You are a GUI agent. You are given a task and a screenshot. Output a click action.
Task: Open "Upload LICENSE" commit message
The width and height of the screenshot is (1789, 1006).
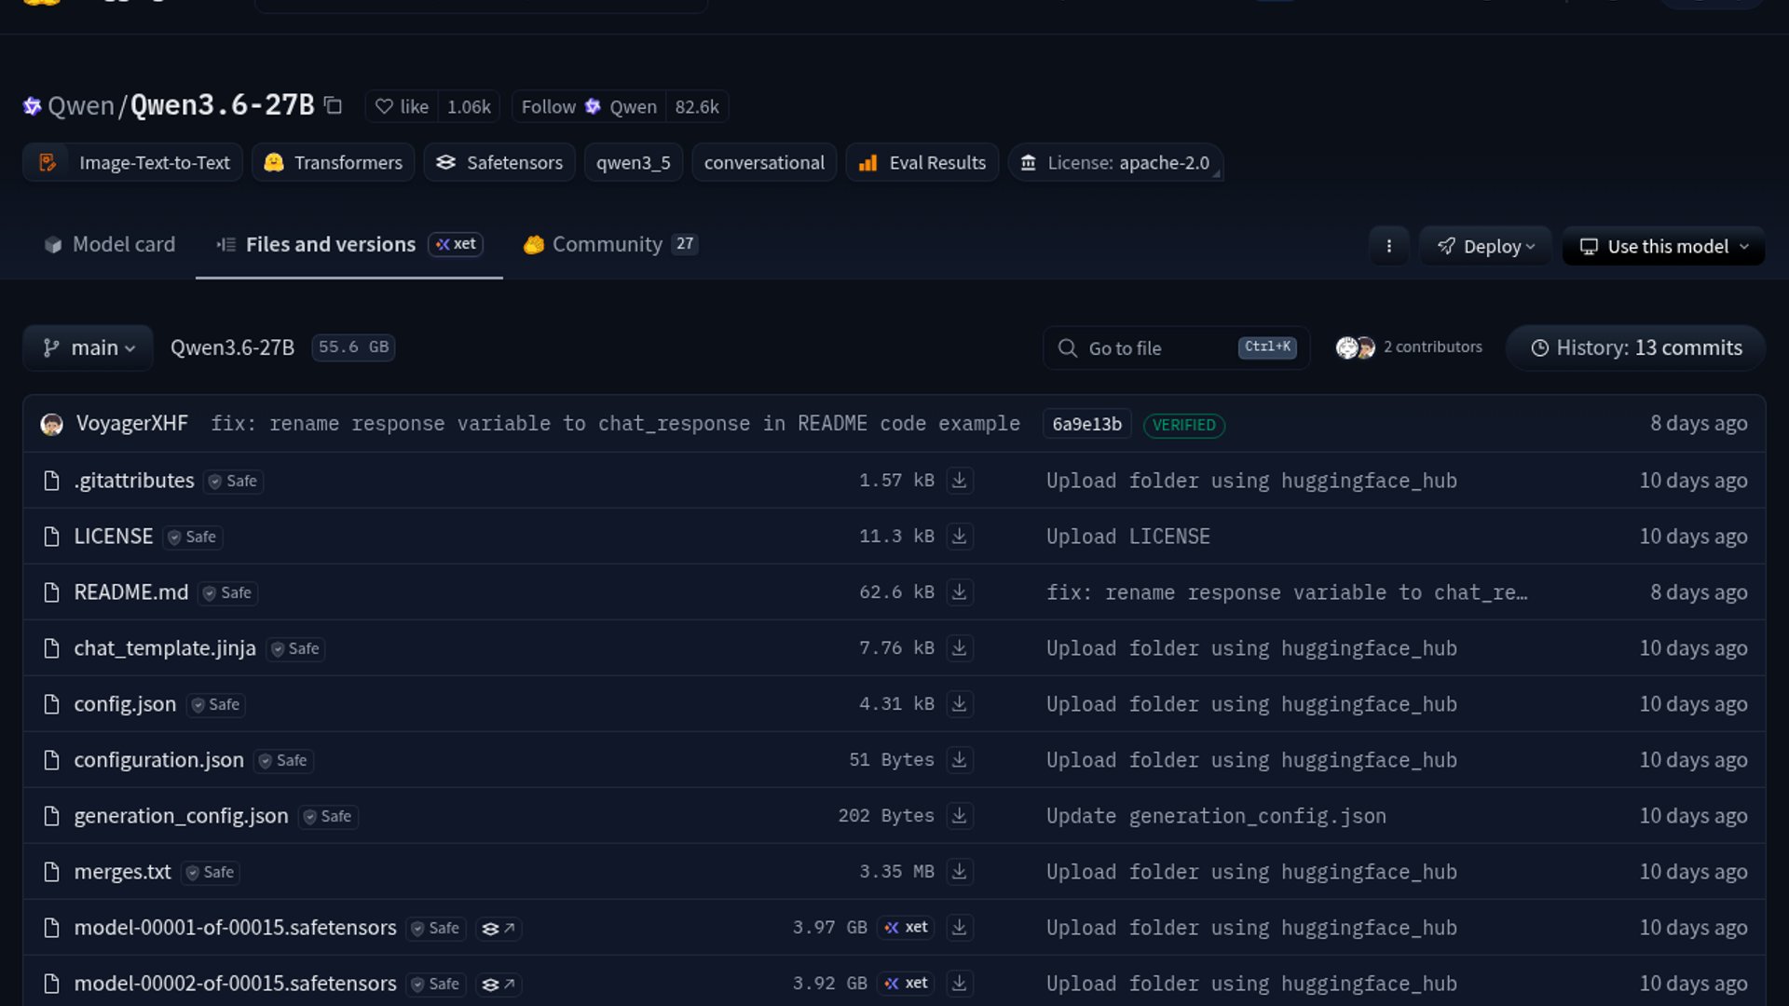pos(1127,537)
